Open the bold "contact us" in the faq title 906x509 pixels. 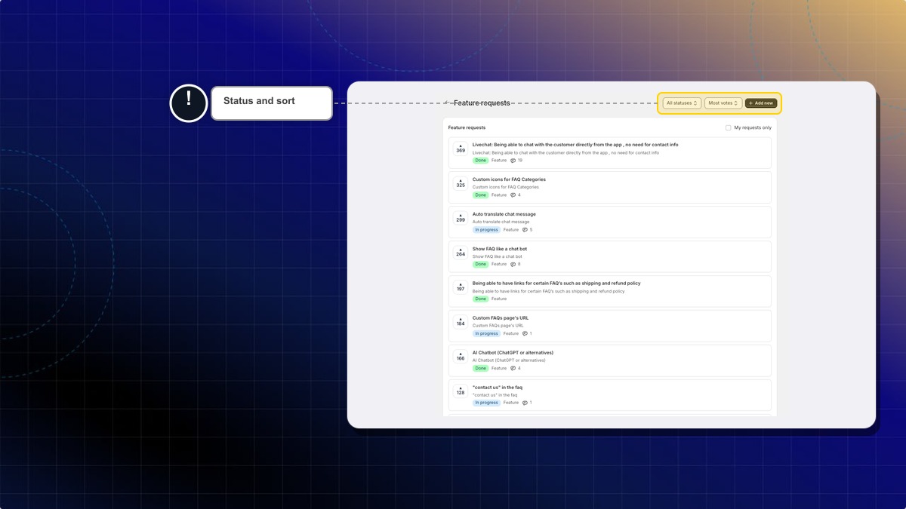pyautogui.click(x=498, y=388)
